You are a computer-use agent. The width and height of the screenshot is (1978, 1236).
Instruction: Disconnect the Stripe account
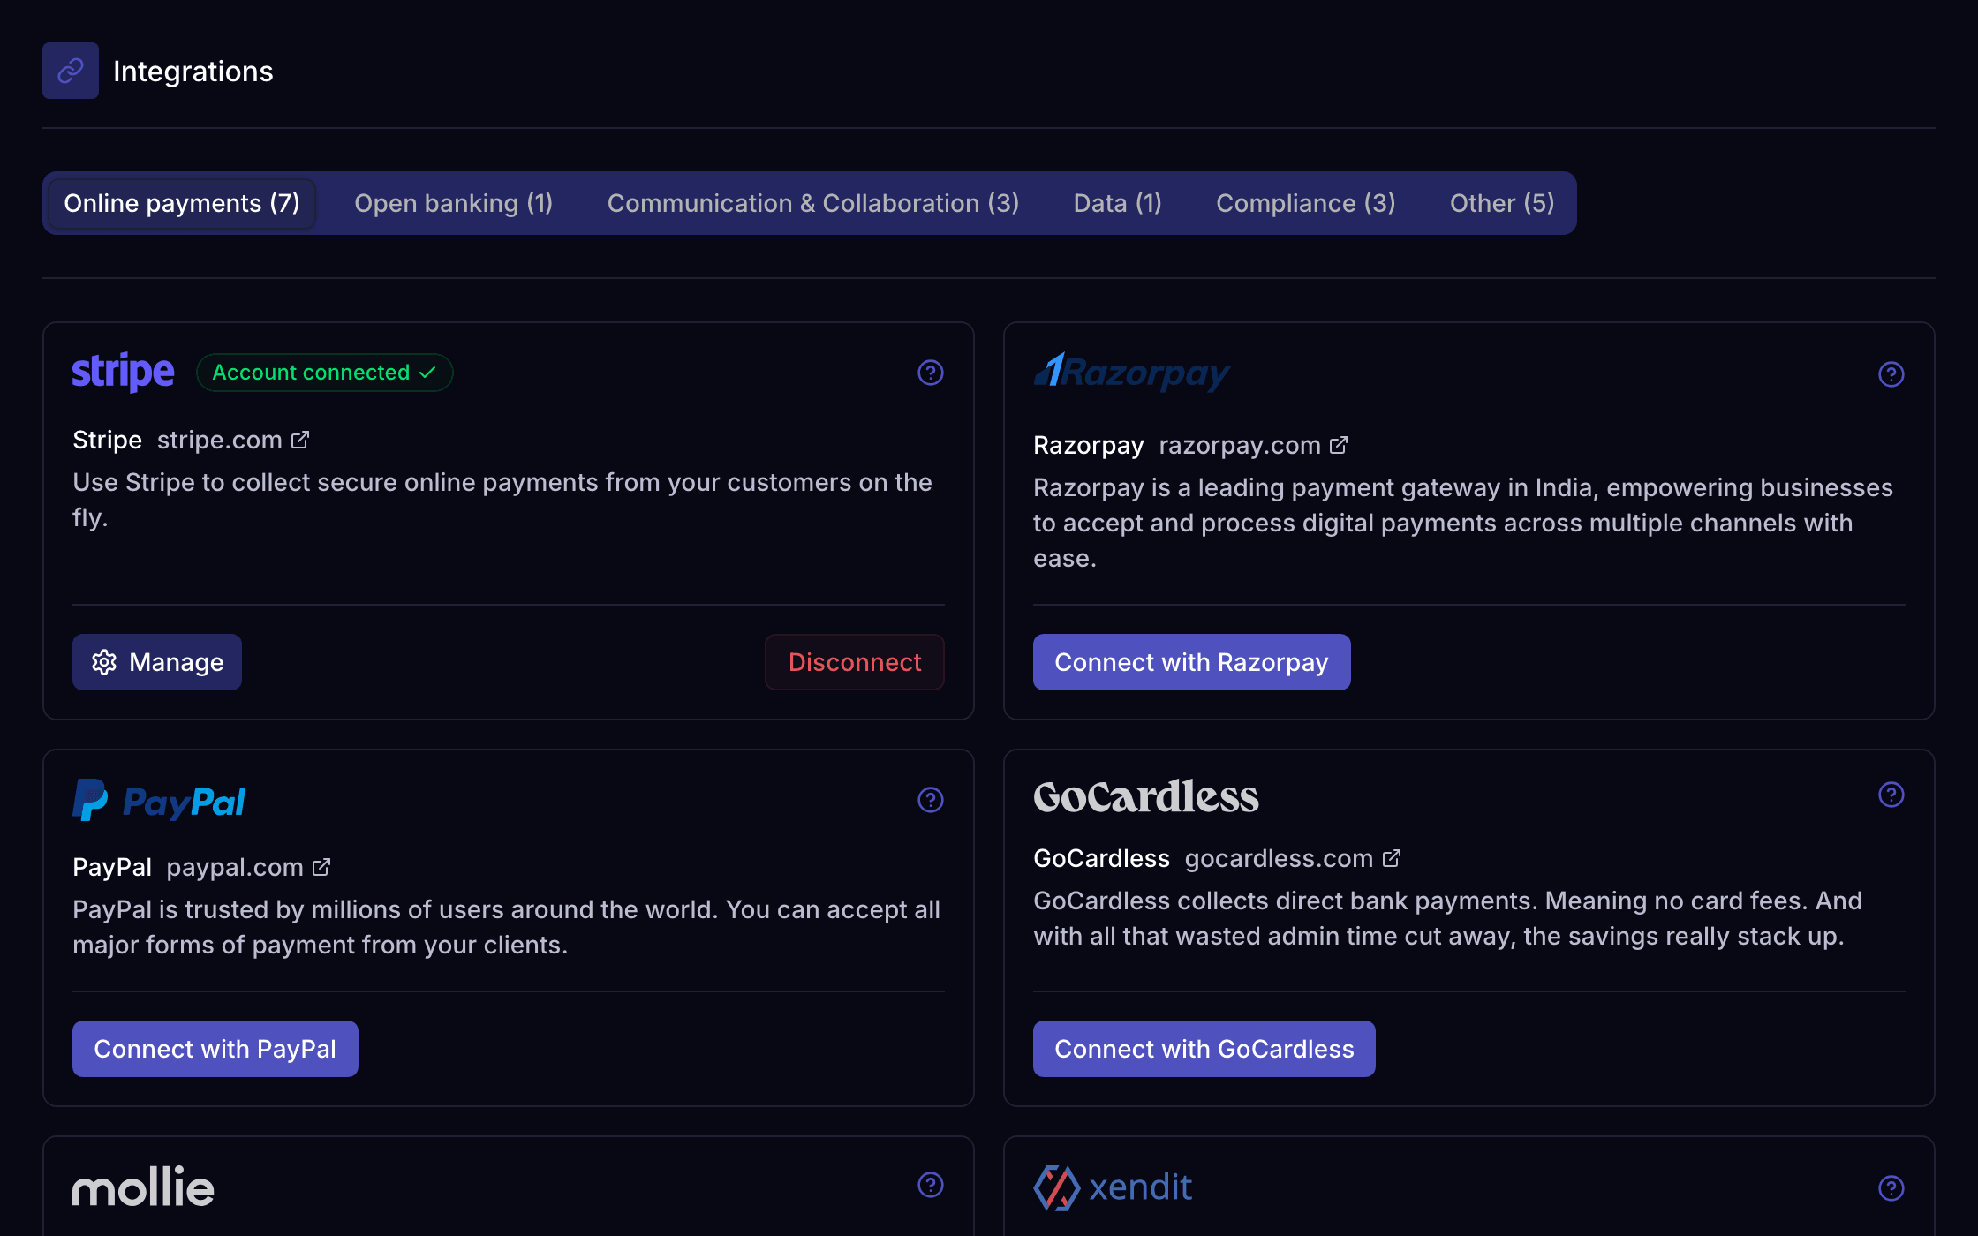click(x=855, y=662)
